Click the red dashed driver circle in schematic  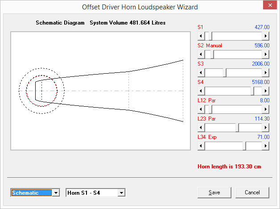click(42, 91)
